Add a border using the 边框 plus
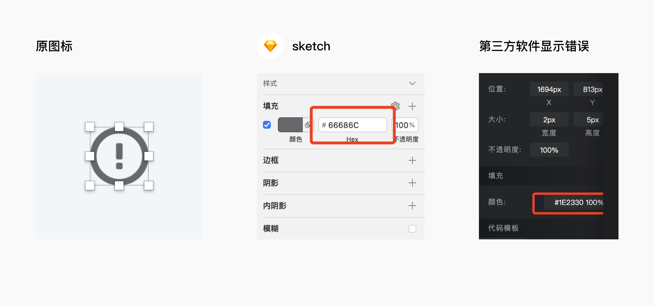The width and height of the screenshot is (654, 306). 412,160
